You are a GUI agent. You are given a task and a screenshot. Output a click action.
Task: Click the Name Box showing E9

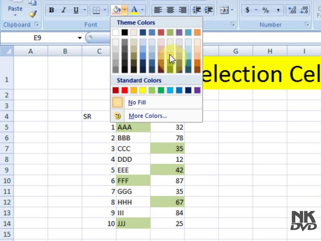click(x=38, y=38)
